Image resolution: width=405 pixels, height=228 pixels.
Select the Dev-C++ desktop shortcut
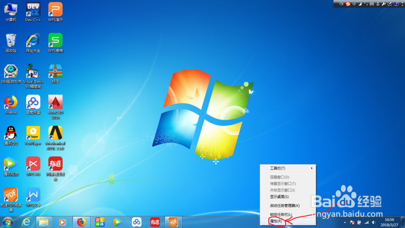(x=33, y=12)
